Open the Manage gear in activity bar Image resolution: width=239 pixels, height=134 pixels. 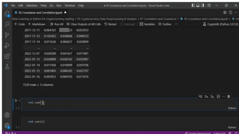[7, 126]
